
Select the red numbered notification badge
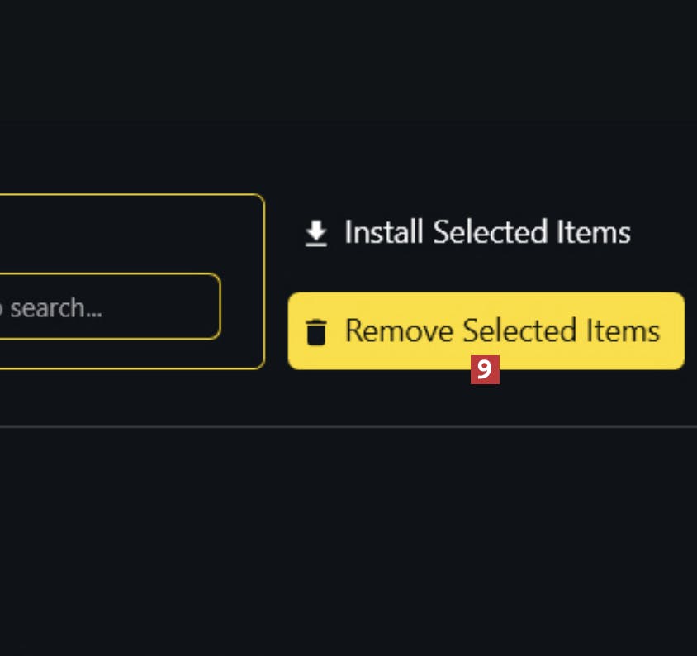click(x=485, y=370)
